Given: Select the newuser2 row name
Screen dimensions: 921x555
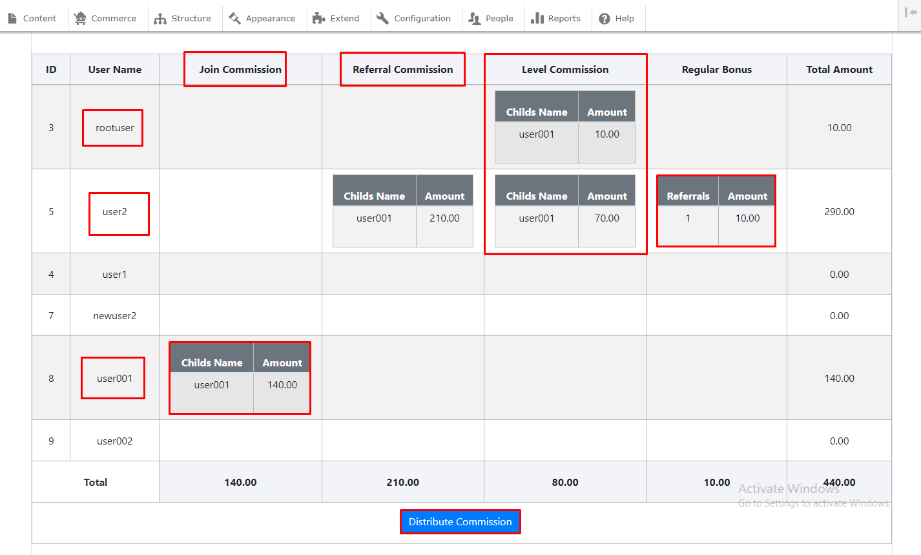Looking at the screenshot, I should pyautogui.click(x=115, y=315).
